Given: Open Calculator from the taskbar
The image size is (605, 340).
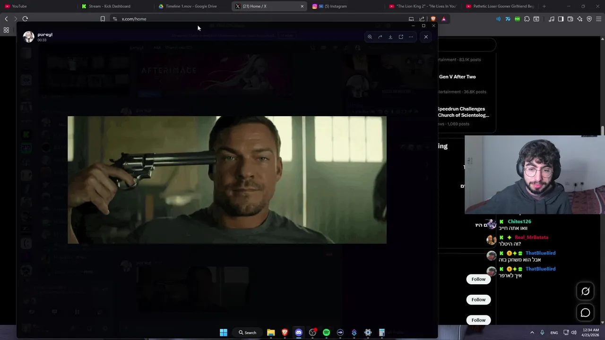Looking at the screenshot, I should coord(382,332).
